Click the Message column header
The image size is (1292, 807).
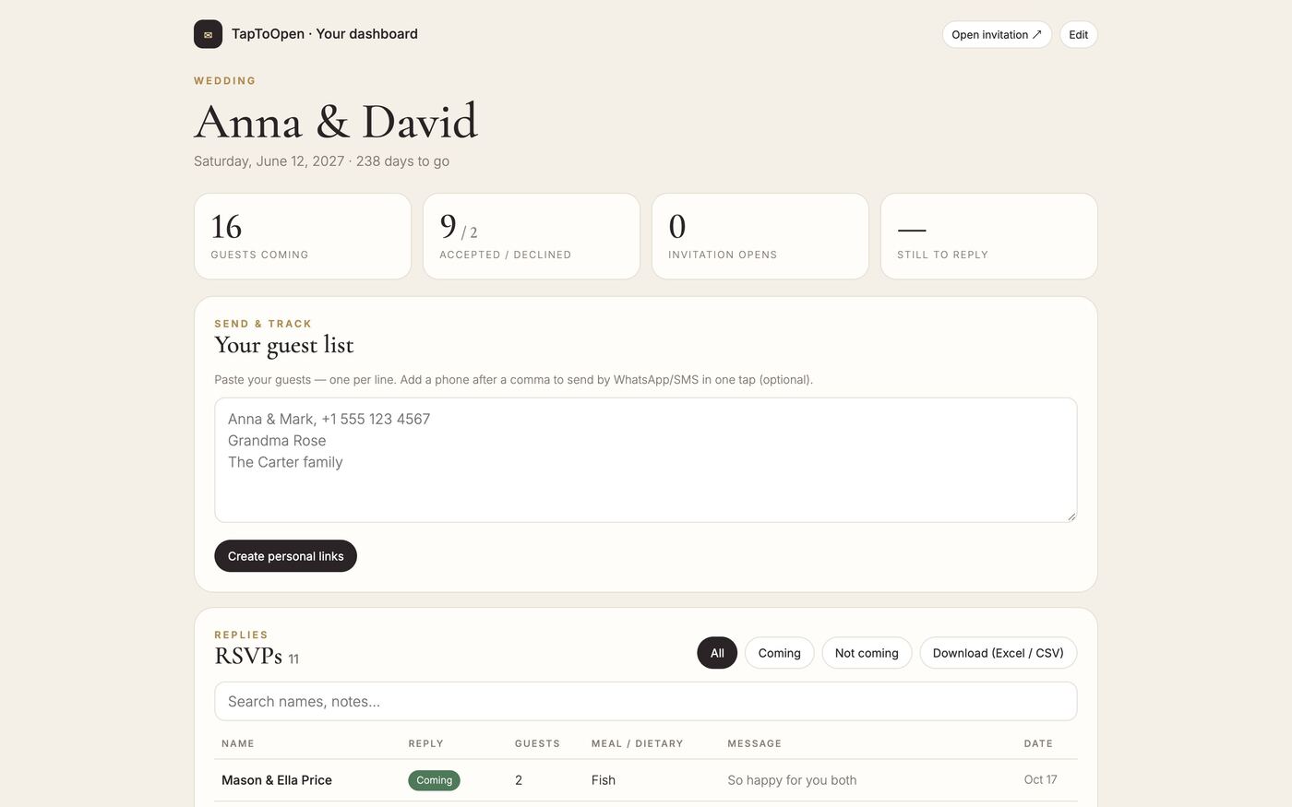(x=755, y=743)
